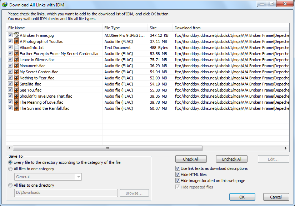This screenshot has height=206, width=295.
Task: Click the text document icon of AlbumInfo.txt
Action: pos(16,47)
